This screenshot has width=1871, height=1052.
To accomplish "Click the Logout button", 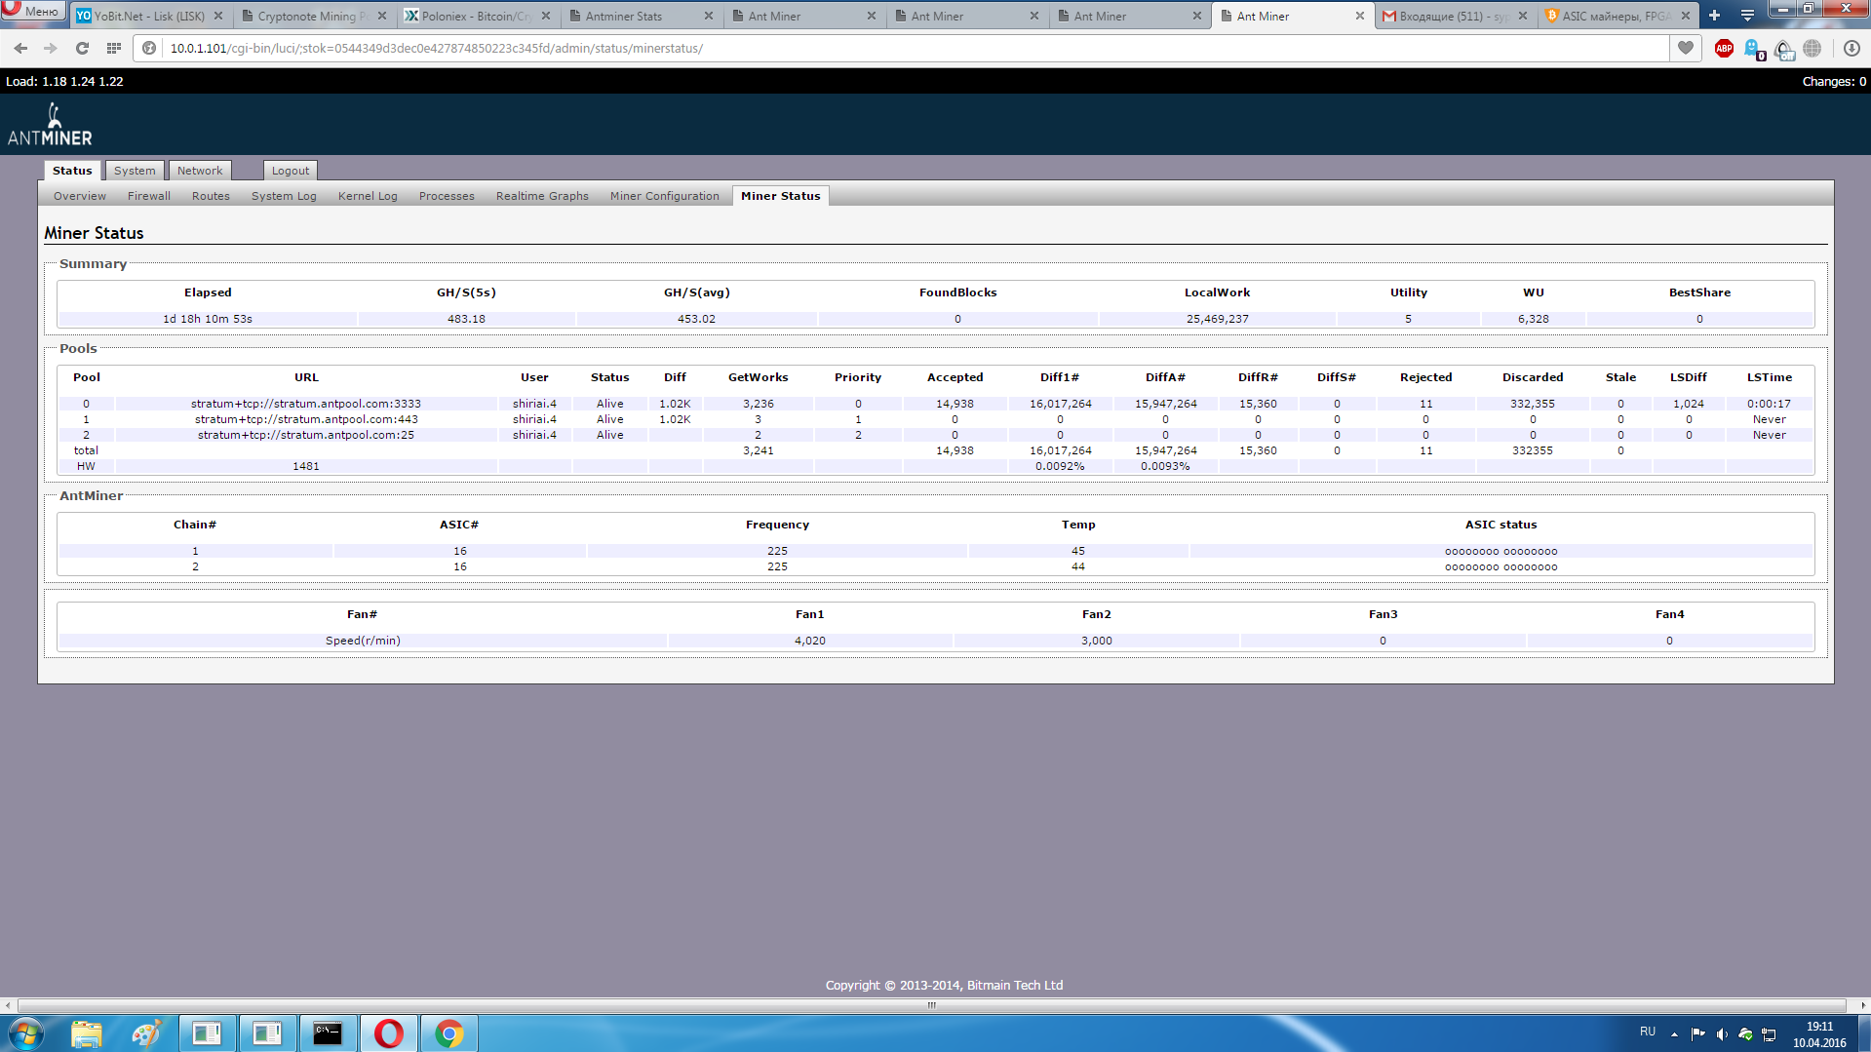I will coord(290,171).
